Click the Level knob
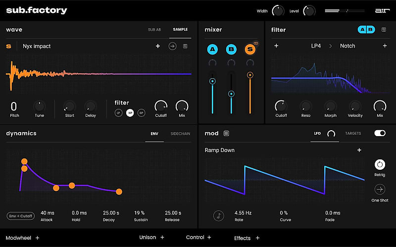 (x=309, y=11)
